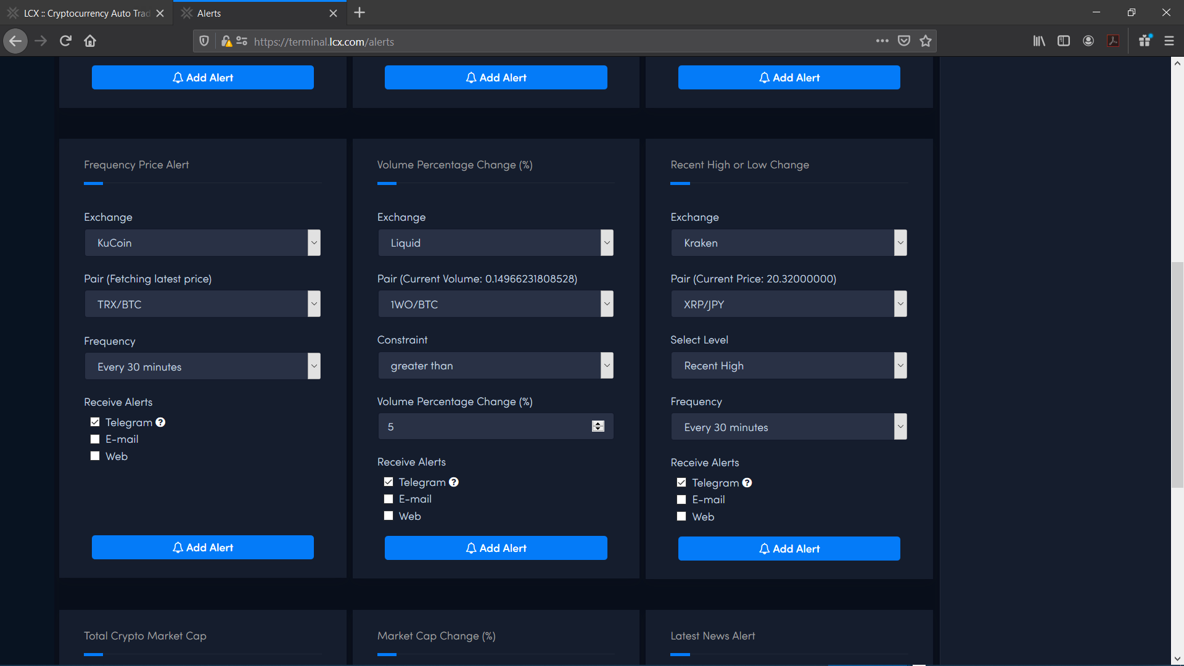Bookmark this page with the star icon
This screenshot has height=666, width=1184.
point(925,41)
